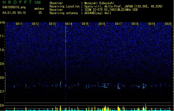174x111 pixels.
Task: Click the 1.1 kHz axis label
Action: pyautogui.click(x=2, y=36)
